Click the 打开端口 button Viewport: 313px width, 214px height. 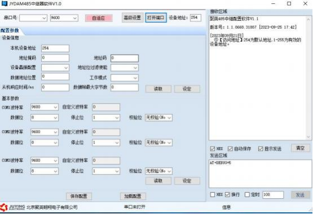coord(156,17)
